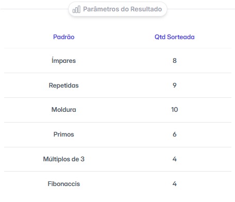The width and height of the screenshot is (235, 202).
Task: Click the Repetidas row label
Action: pos(64,86)
